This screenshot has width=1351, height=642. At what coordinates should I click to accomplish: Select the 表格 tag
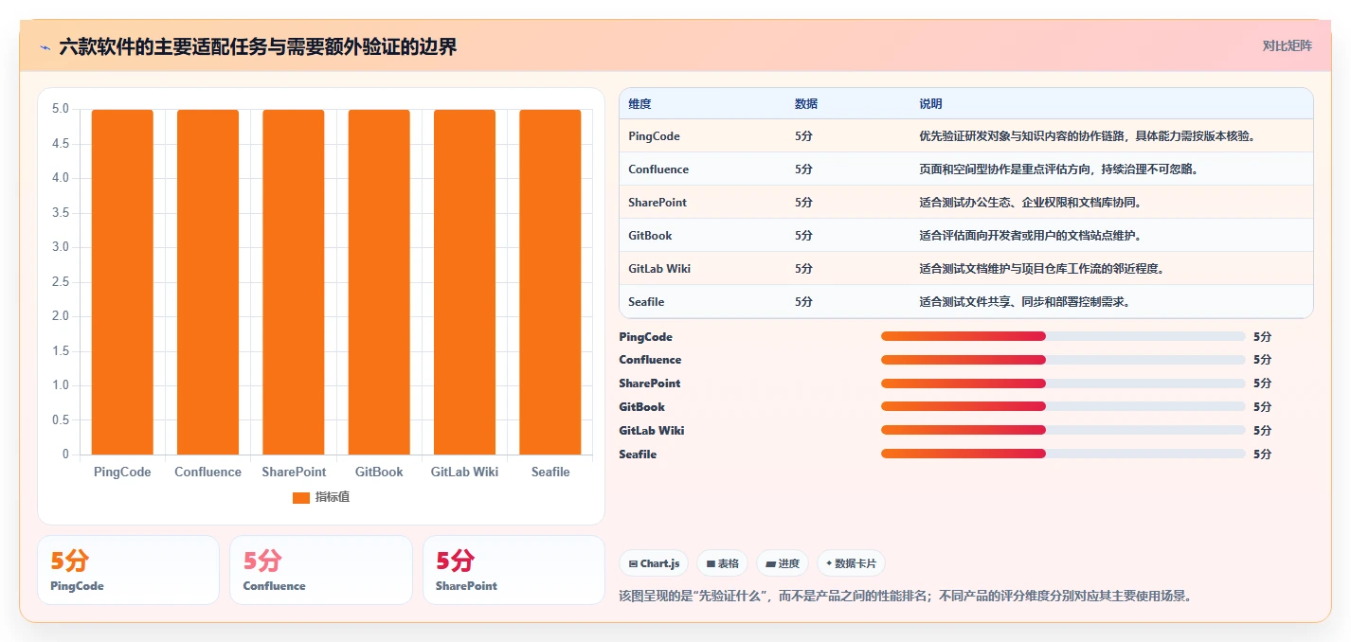722,563
